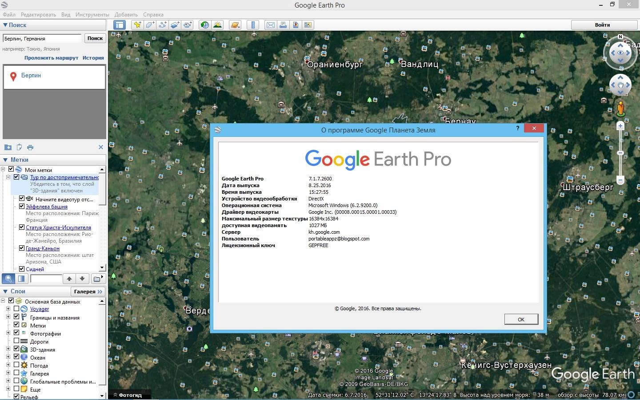Copy search results to clipboard icon
Viewport: 640px width, 400px height.
19,147
